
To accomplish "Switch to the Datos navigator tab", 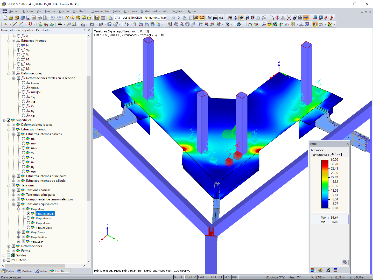I will coord(8,271).
